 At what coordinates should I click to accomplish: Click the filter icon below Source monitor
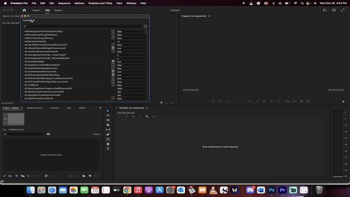[x=161, y=103]
